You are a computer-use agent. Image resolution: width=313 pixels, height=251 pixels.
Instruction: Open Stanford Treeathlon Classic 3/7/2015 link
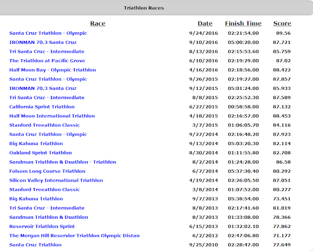(45, 125)
